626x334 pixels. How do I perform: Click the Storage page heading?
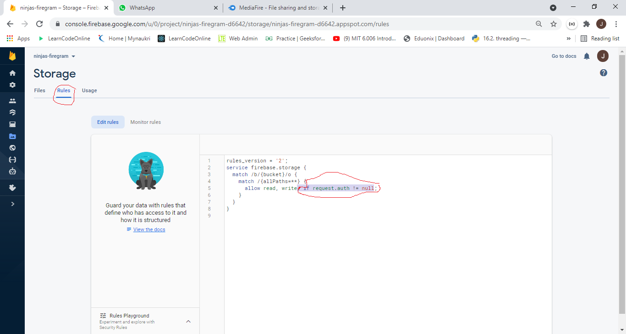click(x=55, y=73)
